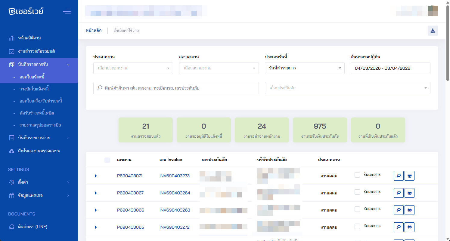Click magnifier icon for job P690403071
The height and width of the screenshot is (241, 450).
(x=399, y=176)
